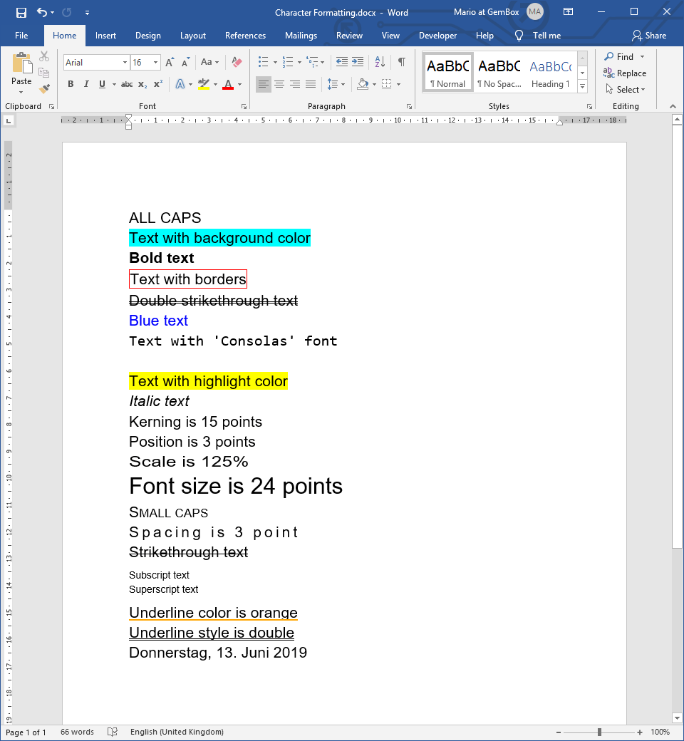Click the Grow Font Size icon

[170, 63]
